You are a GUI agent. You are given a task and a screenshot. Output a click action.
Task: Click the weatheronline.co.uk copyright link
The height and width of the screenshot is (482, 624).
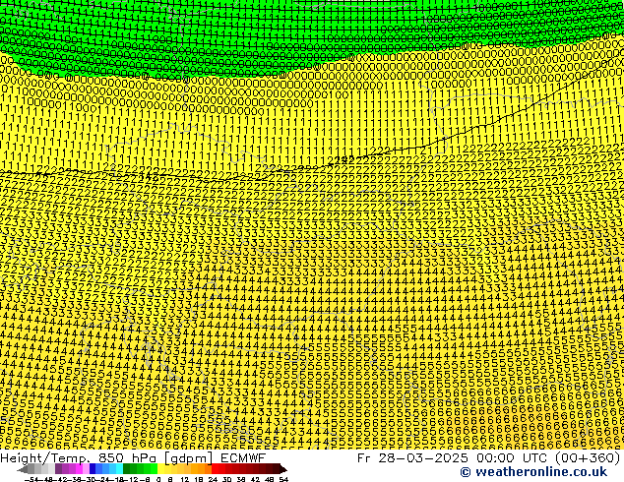(x=535, y=472)
